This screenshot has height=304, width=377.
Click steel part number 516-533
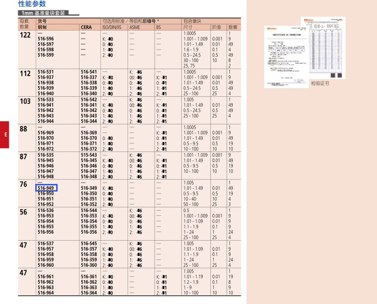pos(46,100)
